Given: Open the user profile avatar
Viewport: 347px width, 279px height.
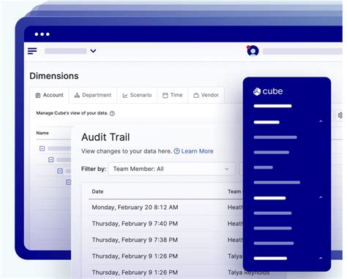Looking at the screenshot, I should point(253,51).
